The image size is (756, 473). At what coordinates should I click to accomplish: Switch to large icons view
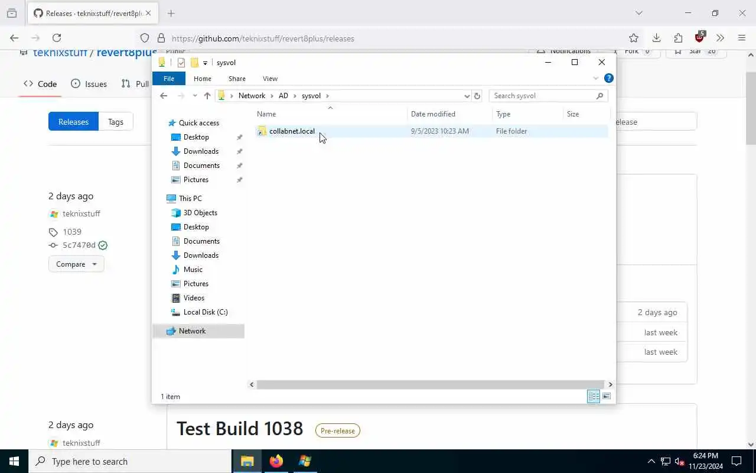(x=607, y=396)
